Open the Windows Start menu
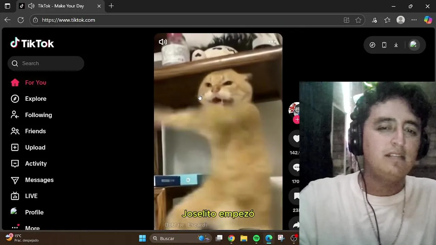The width and height of the screenshot is (436, 245). (x=142, y=238)
